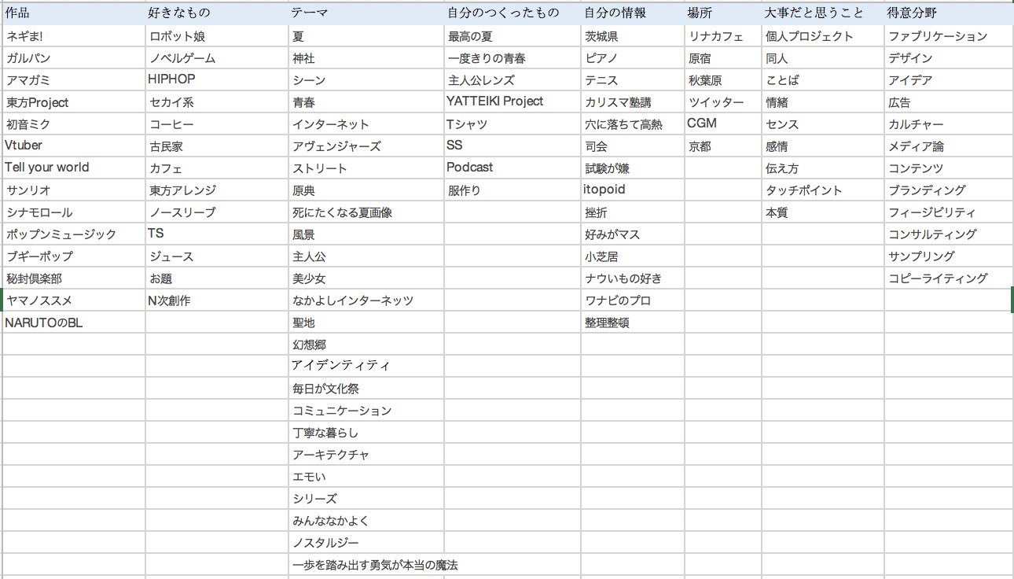This screenshot has height=579, width=1014.
Task: Select the cell YATTEIKI Project
Action: click(513, 101)
